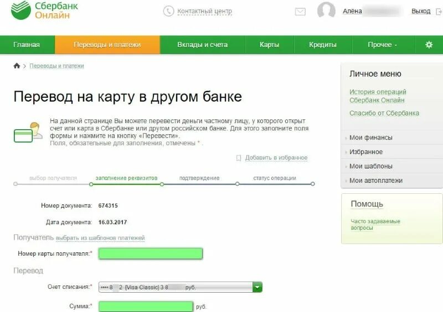This screenshot has width=443, height=312.
Task: Open the Счет списания account dropdown
Action: tap(181, 287)
